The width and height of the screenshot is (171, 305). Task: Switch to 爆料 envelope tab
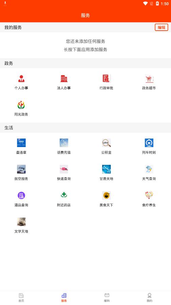pyautogui.click(x=107, y=298)
